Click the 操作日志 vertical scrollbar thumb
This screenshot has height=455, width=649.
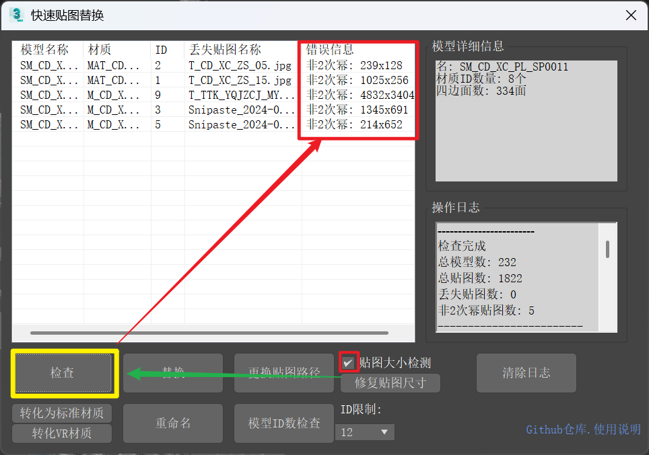(x=607, y=249)
